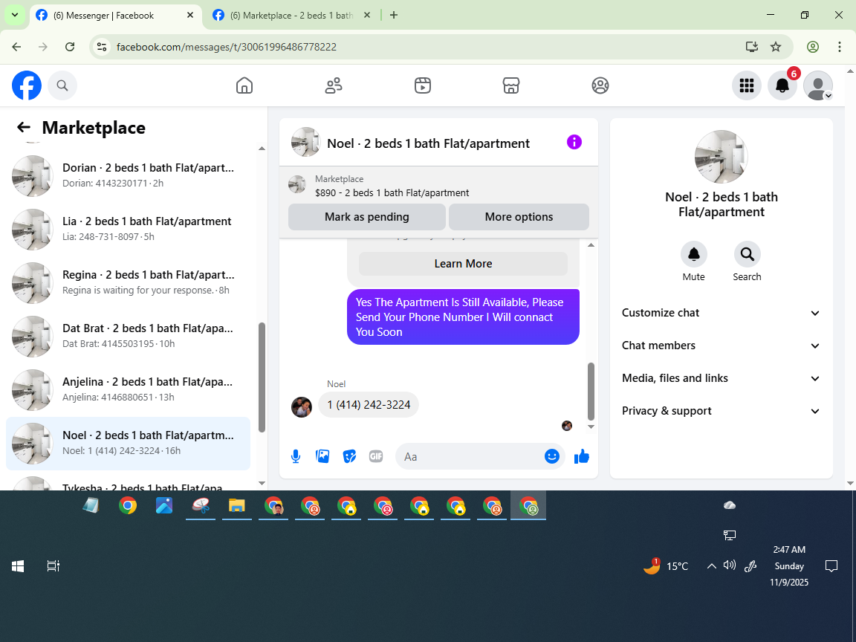Open notifications bell with 6 badge
The height and width of the screenshot is (642, 856).
[x=782, y=85]
